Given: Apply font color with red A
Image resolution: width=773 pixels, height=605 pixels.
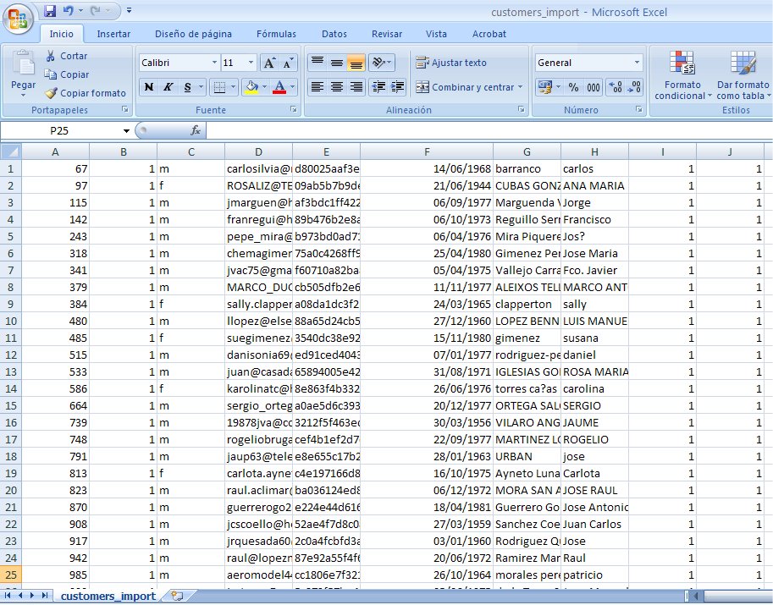Looking at the screenshot, I should pos(279,87).
